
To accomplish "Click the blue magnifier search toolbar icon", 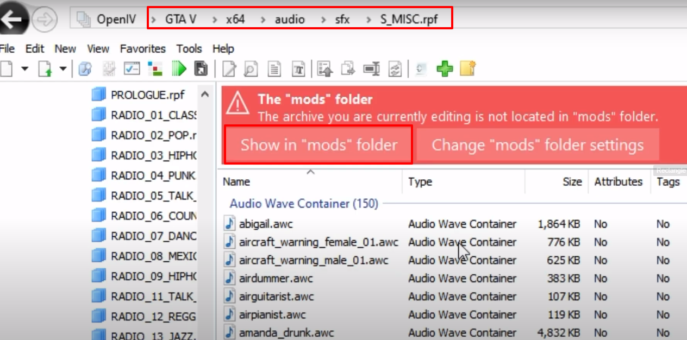I will (85, 68).
